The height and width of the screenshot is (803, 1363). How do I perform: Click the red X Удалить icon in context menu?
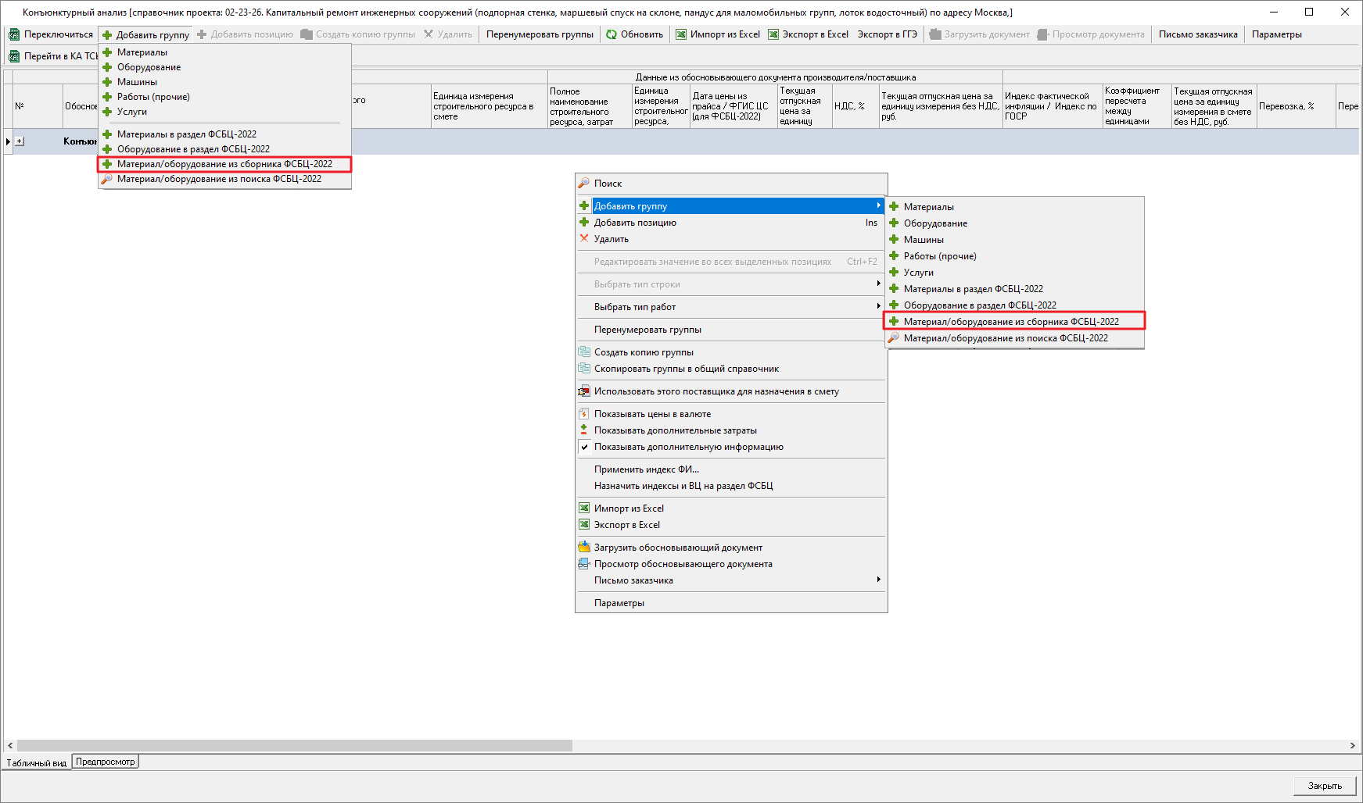tap(584, 239)
